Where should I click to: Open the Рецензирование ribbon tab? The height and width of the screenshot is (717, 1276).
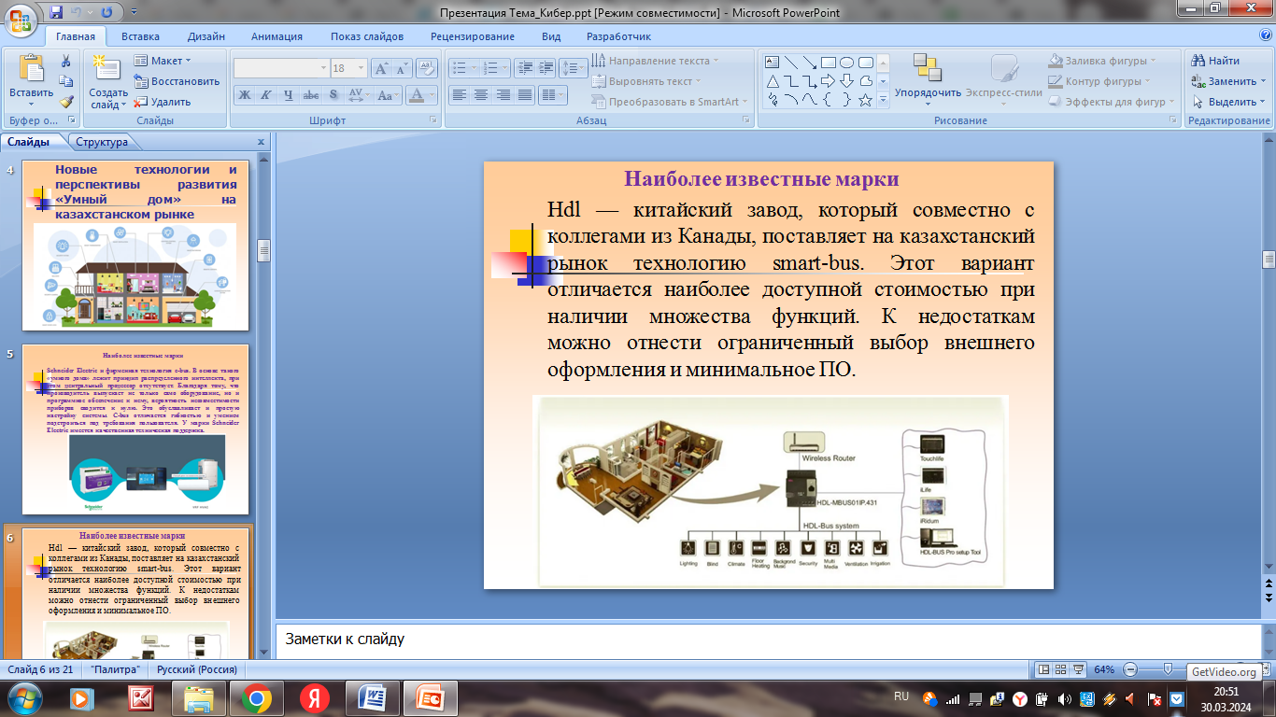(x=473, y=36)
